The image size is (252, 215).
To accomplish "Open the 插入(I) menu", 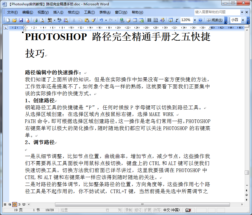I will tap(58, 12).
